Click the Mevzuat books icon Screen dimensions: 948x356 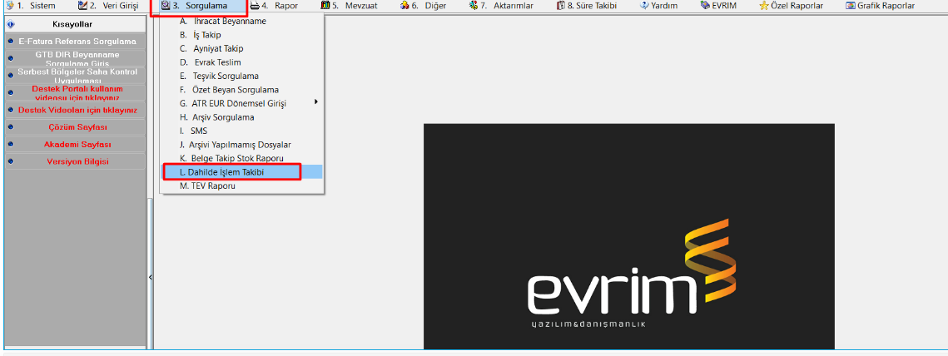coord(325,6)
